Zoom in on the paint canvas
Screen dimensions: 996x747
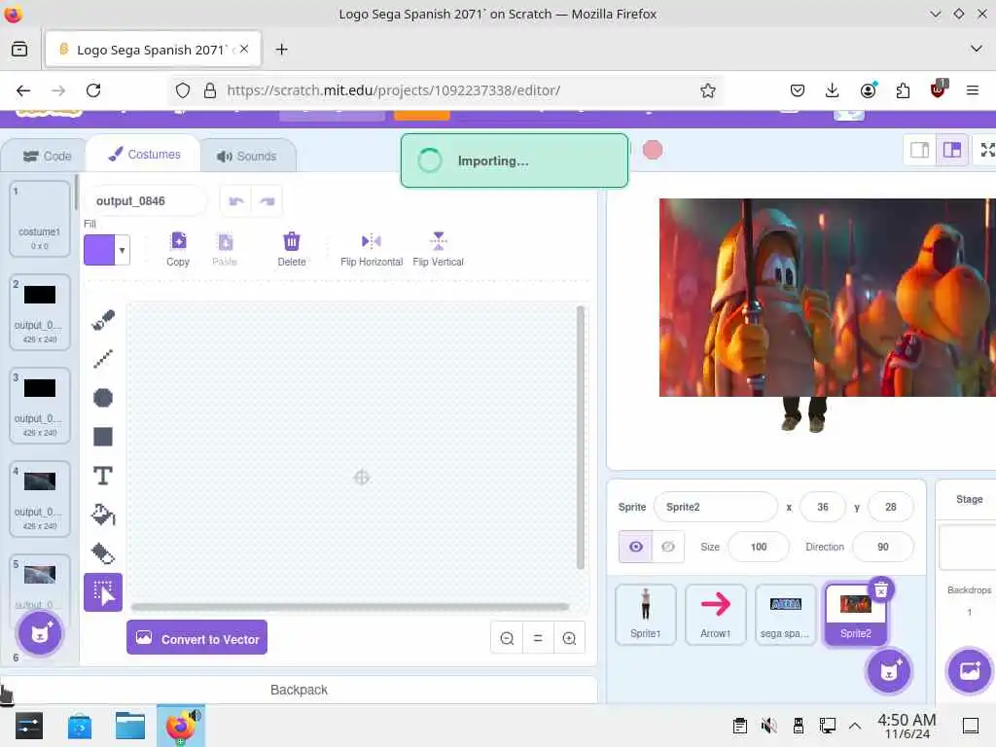click(569, 638)
